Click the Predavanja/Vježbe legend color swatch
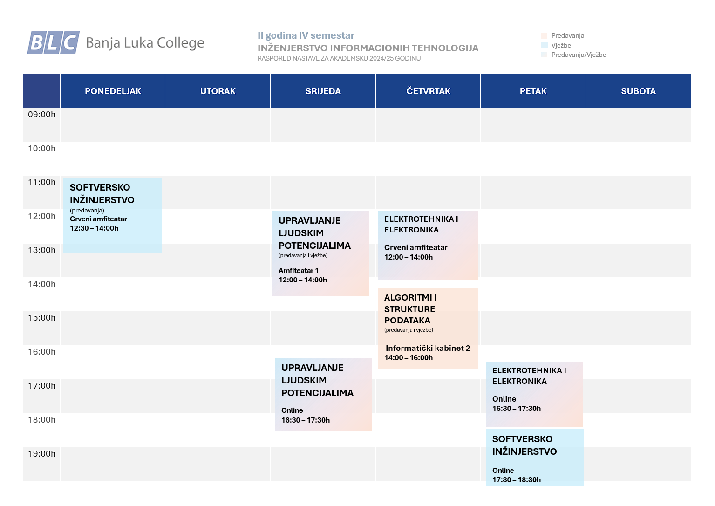715x506 pixels. coord(544,55)
